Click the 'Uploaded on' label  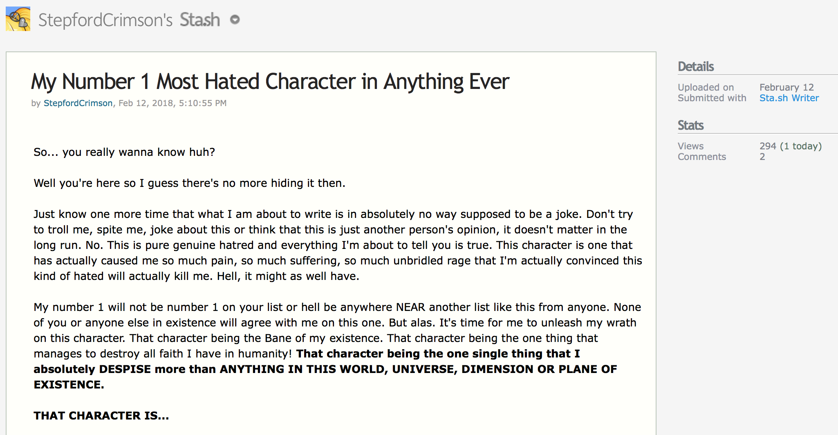pyautogui.click(x=706, y=87)
